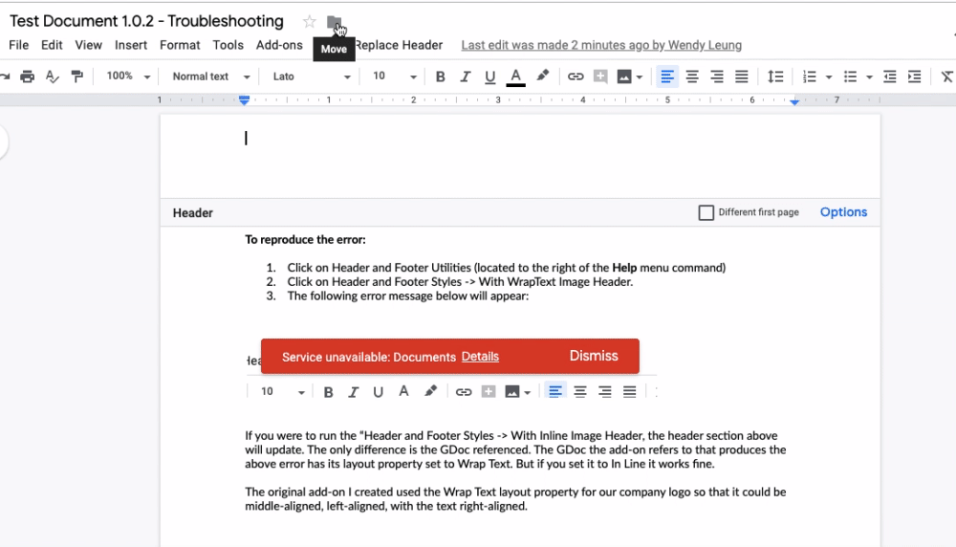Toggle Italic in main toolbar
This screenshot has height=547, width=956.
pos(466,77)
